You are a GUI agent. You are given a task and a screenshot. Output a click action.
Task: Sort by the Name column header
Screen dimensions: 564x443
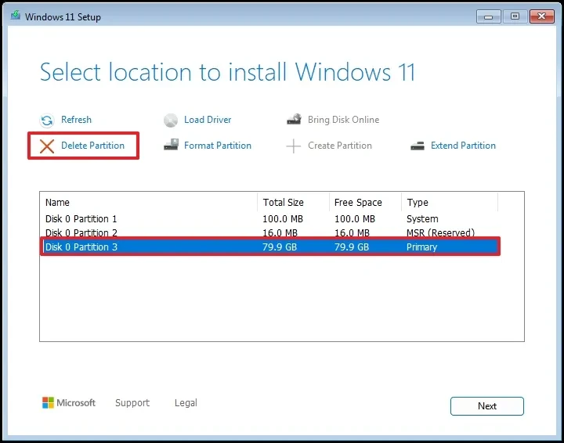point(149,202)
